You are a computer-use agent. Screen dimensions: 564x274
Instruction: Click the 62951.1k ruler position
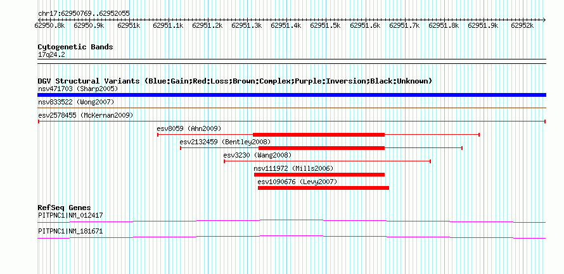pos(168,25)
